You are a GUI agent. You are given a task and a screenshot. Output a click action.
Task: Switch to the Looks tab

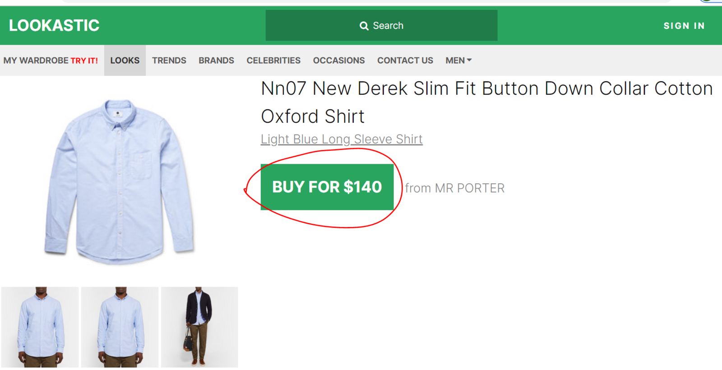tap(125, 60)
